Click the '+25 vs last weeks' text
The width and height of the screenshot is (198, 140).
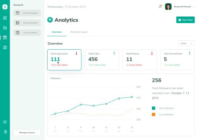[x=97, y=65]
